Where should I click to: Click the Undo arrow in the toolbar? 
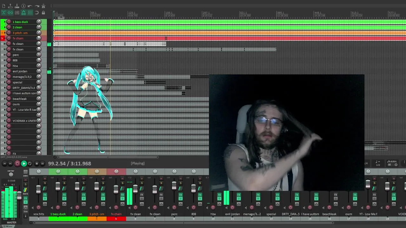point(30,6)
